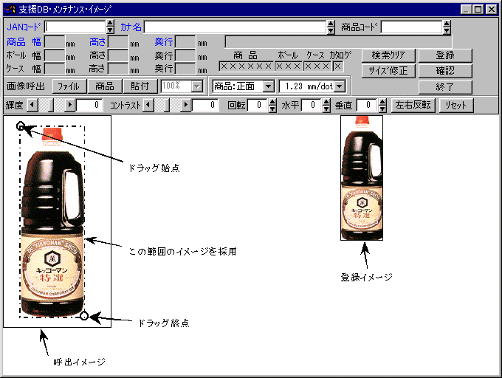Click the 輝度 value field

(x=89, y=105)
